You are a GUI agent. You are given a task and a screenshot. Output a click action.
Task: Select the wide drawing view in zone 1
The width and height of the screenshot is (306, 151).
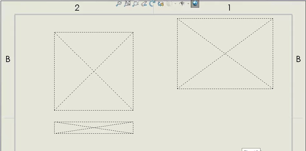[225, 54]
